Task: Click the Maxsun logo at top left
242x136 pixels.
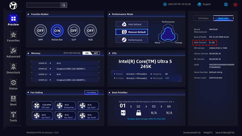Action: (x=13, y=5)
